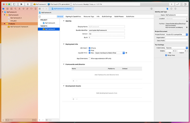Switch to the Info tab

(x=98, y=16)
